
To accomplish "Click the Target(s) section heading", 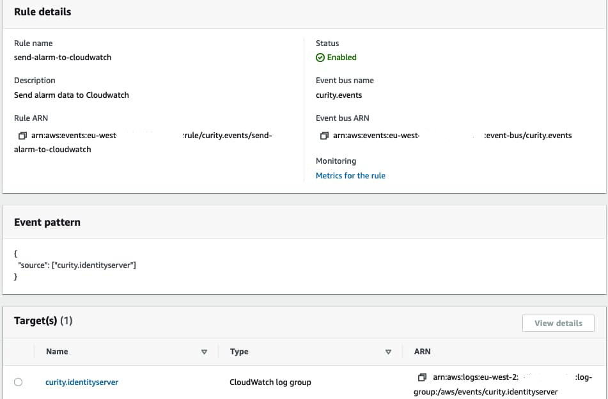I will pyautogui.click(x=43, y=321).
